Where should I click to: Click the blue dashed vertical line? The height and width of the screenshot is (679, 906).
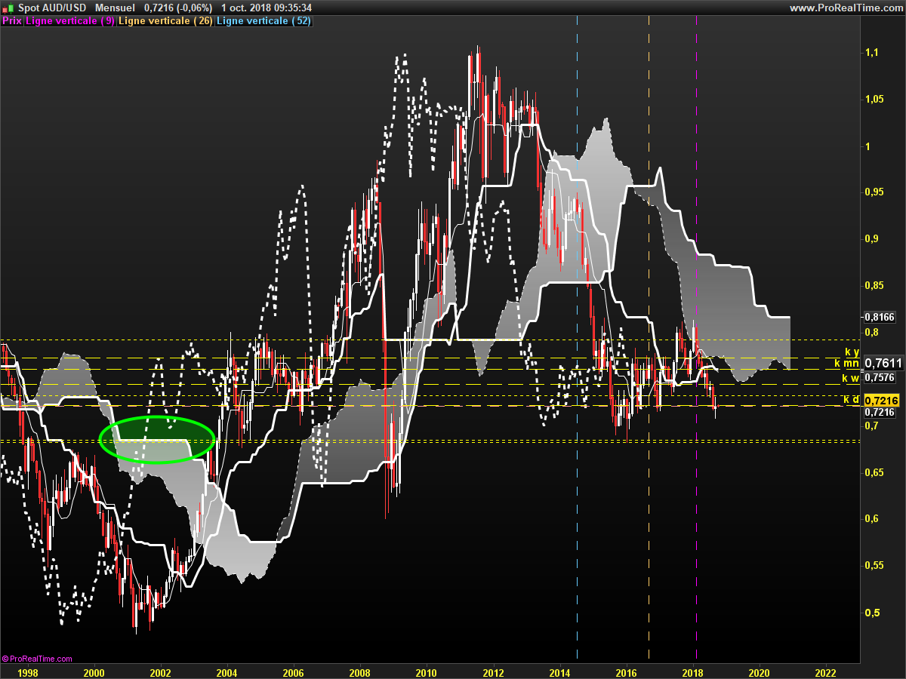577,339
